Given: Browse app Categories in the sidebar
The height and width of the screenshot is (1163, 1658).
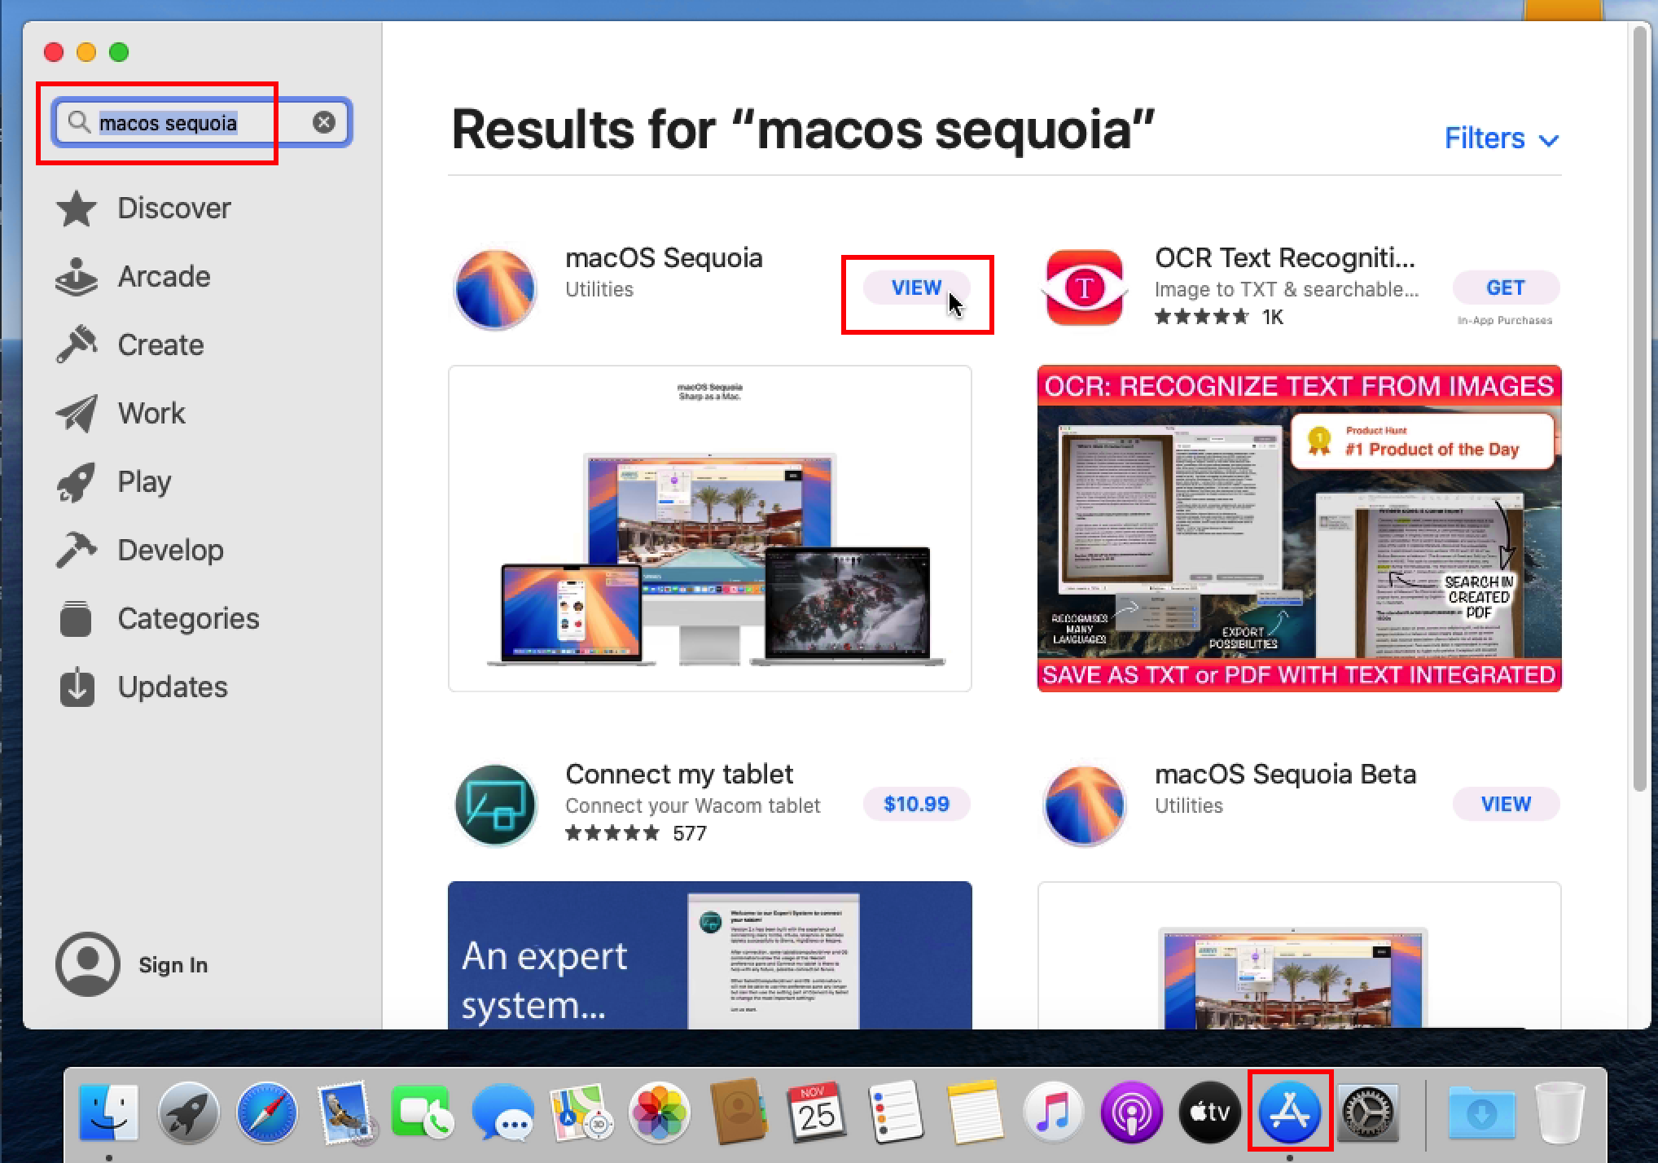Looking at the screenshot, I should click(x=187, y=618).
